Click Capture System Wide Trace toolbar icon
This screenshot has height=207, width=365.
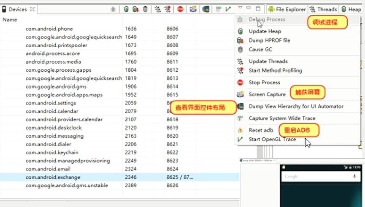218,9
